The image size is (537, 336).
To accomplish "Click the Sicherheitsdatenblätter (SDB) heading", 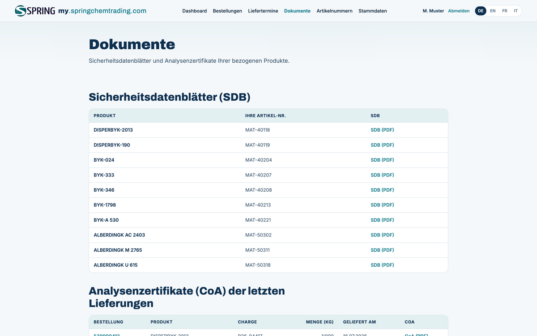I will tap(170, 97).
